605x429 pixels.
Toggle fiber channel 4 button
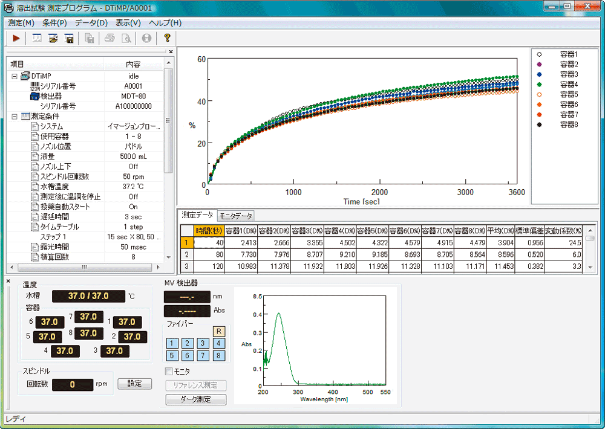click(218, 343)
